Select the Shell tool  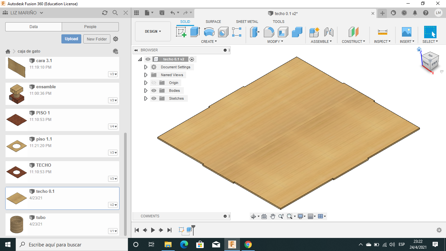(x=283, y=32)
